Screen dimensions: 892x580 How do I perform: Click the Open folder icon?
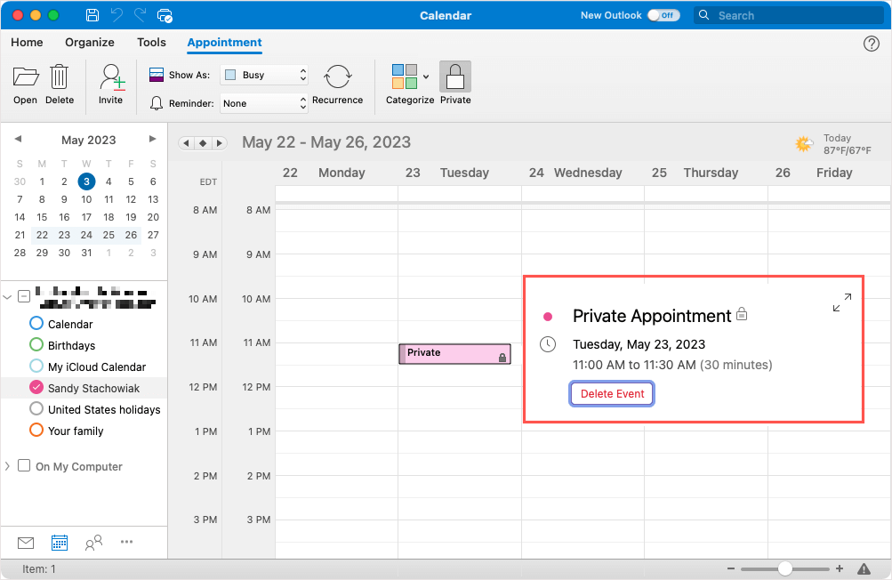click(25, 77)
